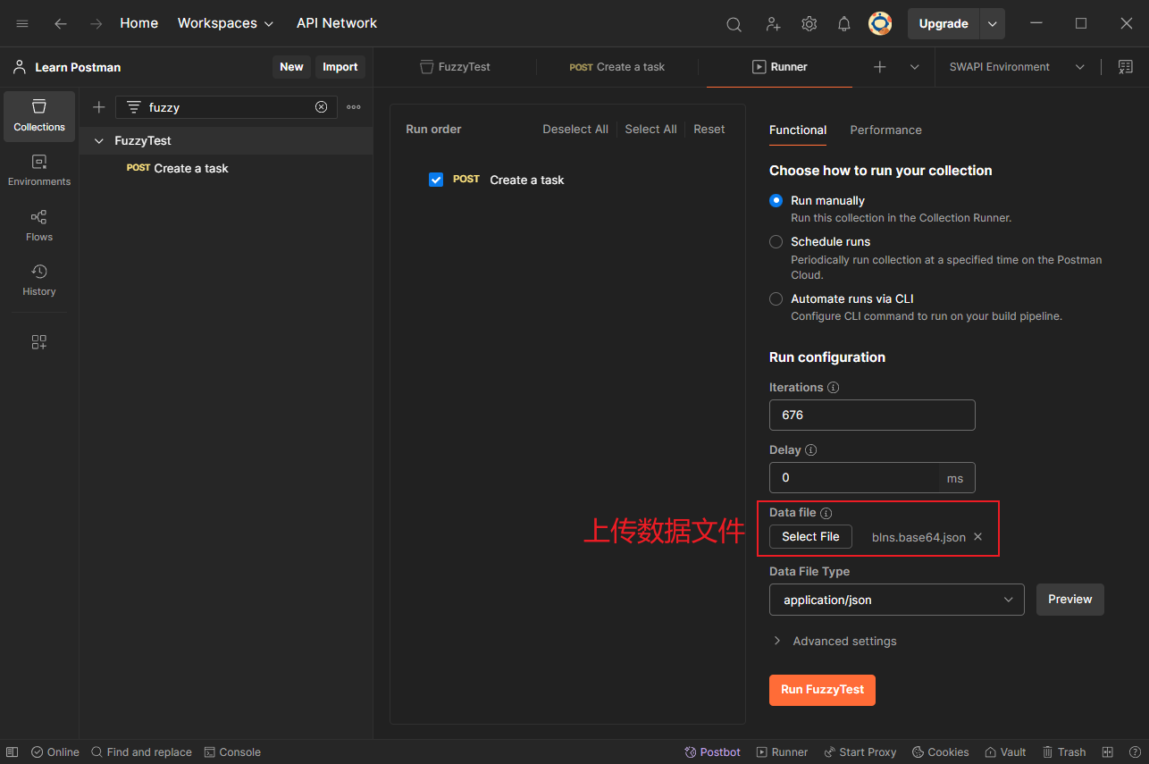This screenshot has width=1149, height=764.
Task: Click Reset in run order
Action: (709, 130)
